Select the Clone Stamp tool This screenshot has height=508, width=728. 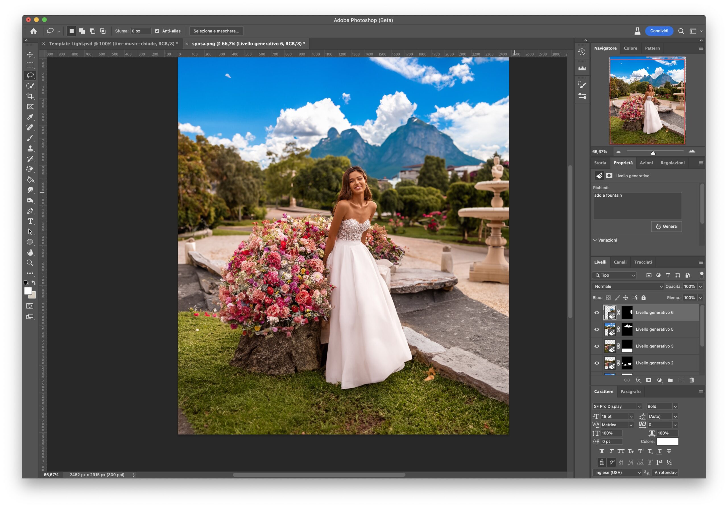pyautogui.click(x=30, y=148)
